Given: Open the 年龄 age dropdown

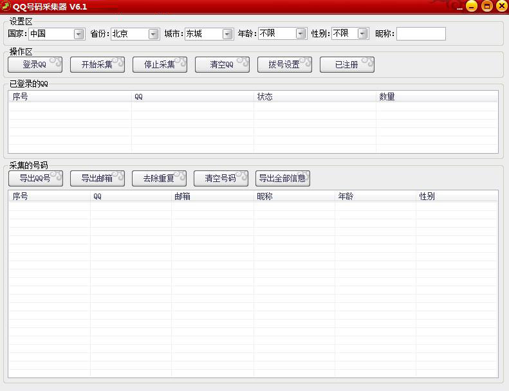Looking at the screenshot, I should [x=301, y=33].
